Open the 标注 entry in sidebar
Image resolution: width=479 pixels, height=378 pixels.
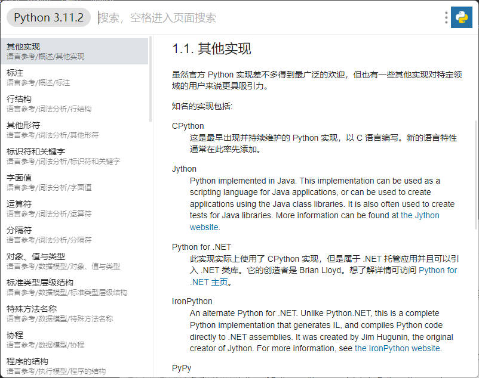[75, 78]
